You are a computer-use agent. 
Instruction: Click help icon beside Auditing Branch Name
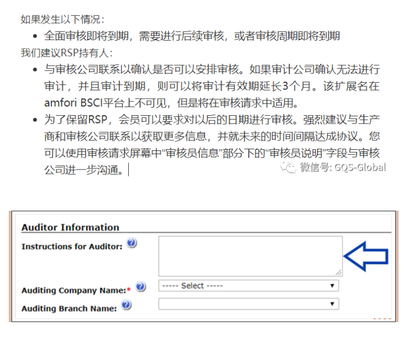(127, 306)
